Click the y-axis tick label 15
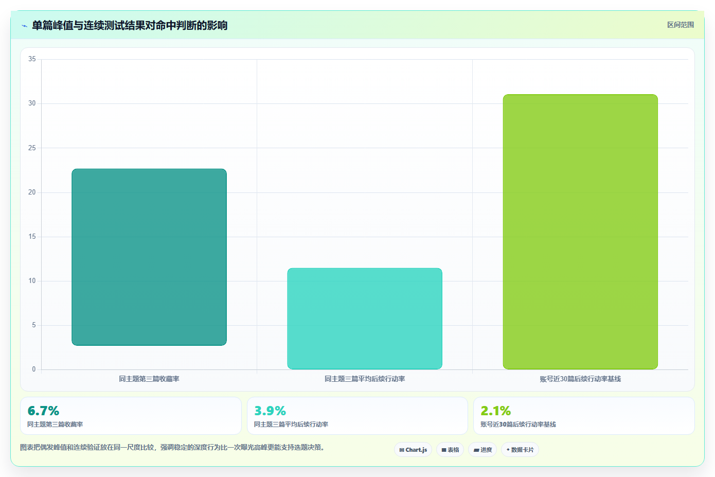The image size is (715, 477). [x=32, y=237]
